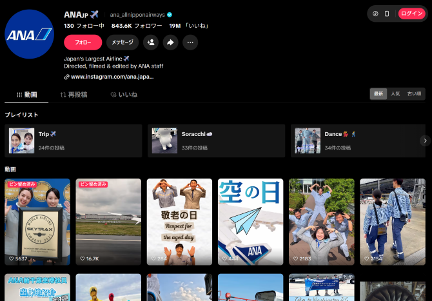Click heart icon on 16.7K video
Image resolution: width=432 pixels, height=301 pixels.
pyautogui.click(x=82, y=258)
